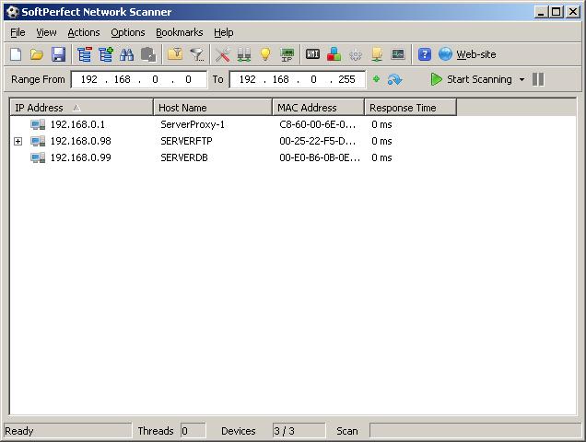Open program options with wrench-screwdriver icon
586x442 pixels.
pyautogui.click(x=223, y=54)
